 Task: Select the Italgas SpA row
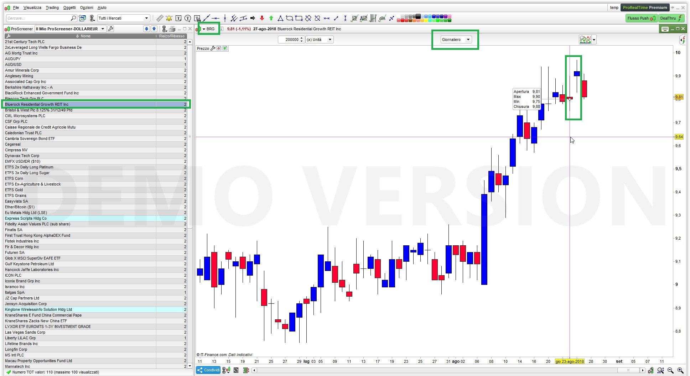point(96,292)
